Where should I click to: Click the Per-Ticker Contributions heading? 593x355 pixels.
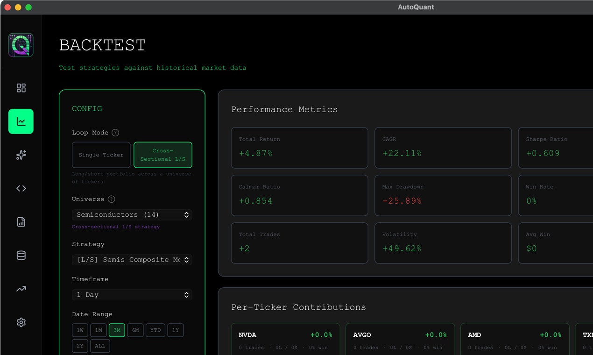pos(299,307)
